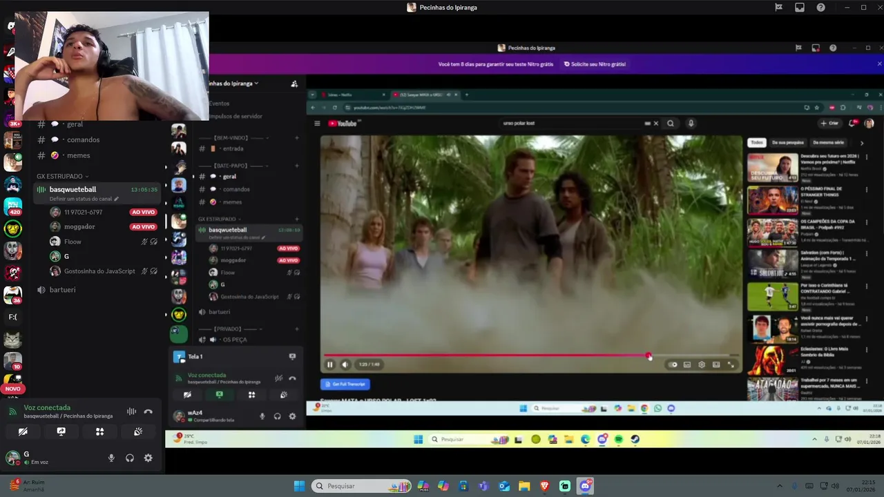Image resolution: width=884 pixels, height=497 pixels.
Task: Open the F:( server in sidebar
Action: [x=12, y=317]
